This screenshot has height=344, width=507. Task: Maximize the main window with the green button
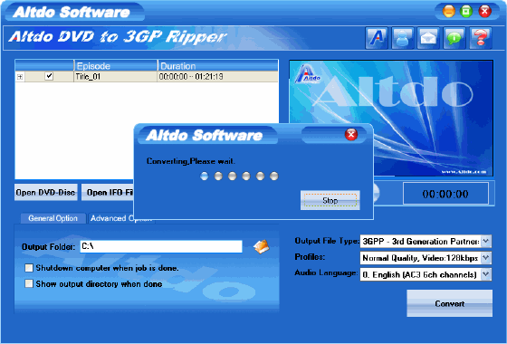click(x=466, y=12)
